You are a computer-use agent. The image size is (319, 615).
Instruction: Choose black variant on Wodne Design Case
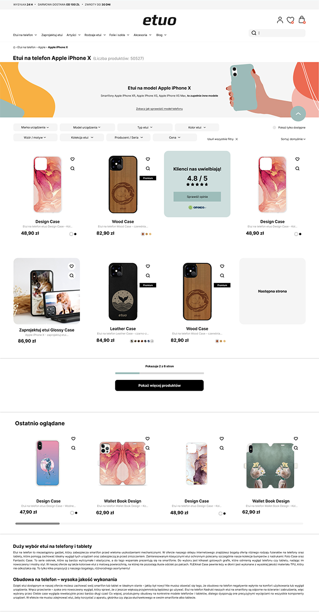coord(76,513)
